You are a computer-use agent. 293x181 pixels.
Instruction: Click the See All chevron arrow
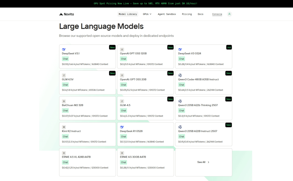click(x=208, y=162)
